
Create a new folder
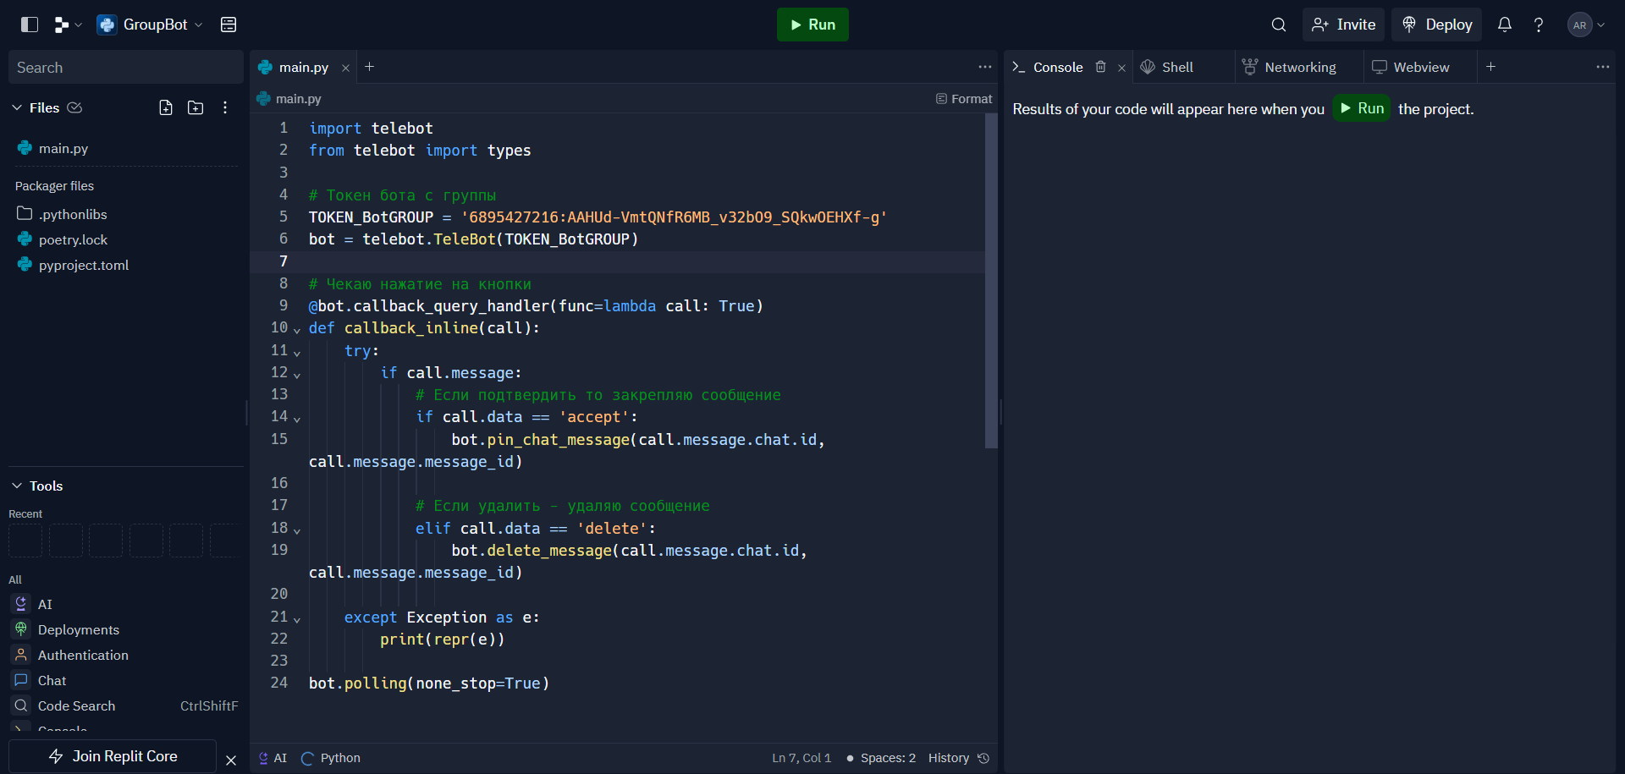(x=196, y=107)
